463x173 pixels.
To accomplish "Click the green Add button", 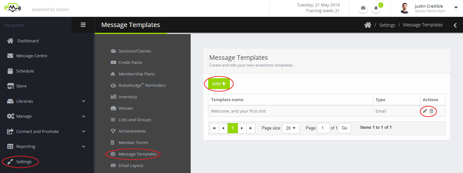I will 219,84.
